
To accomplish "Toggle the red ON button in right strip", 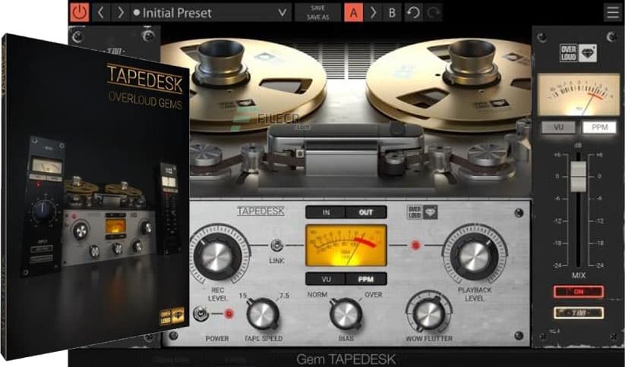I will tap(578, 291).
